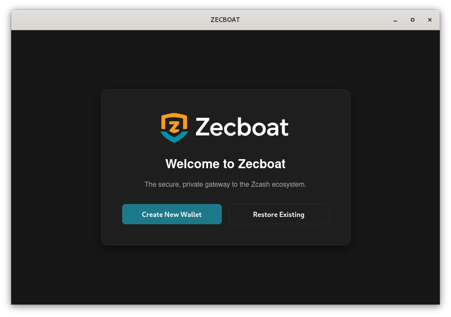Image resolution: width=451 pixels, height=317 pixels.
Task: Choose Restore Existing wallet option
Action: 279,214
